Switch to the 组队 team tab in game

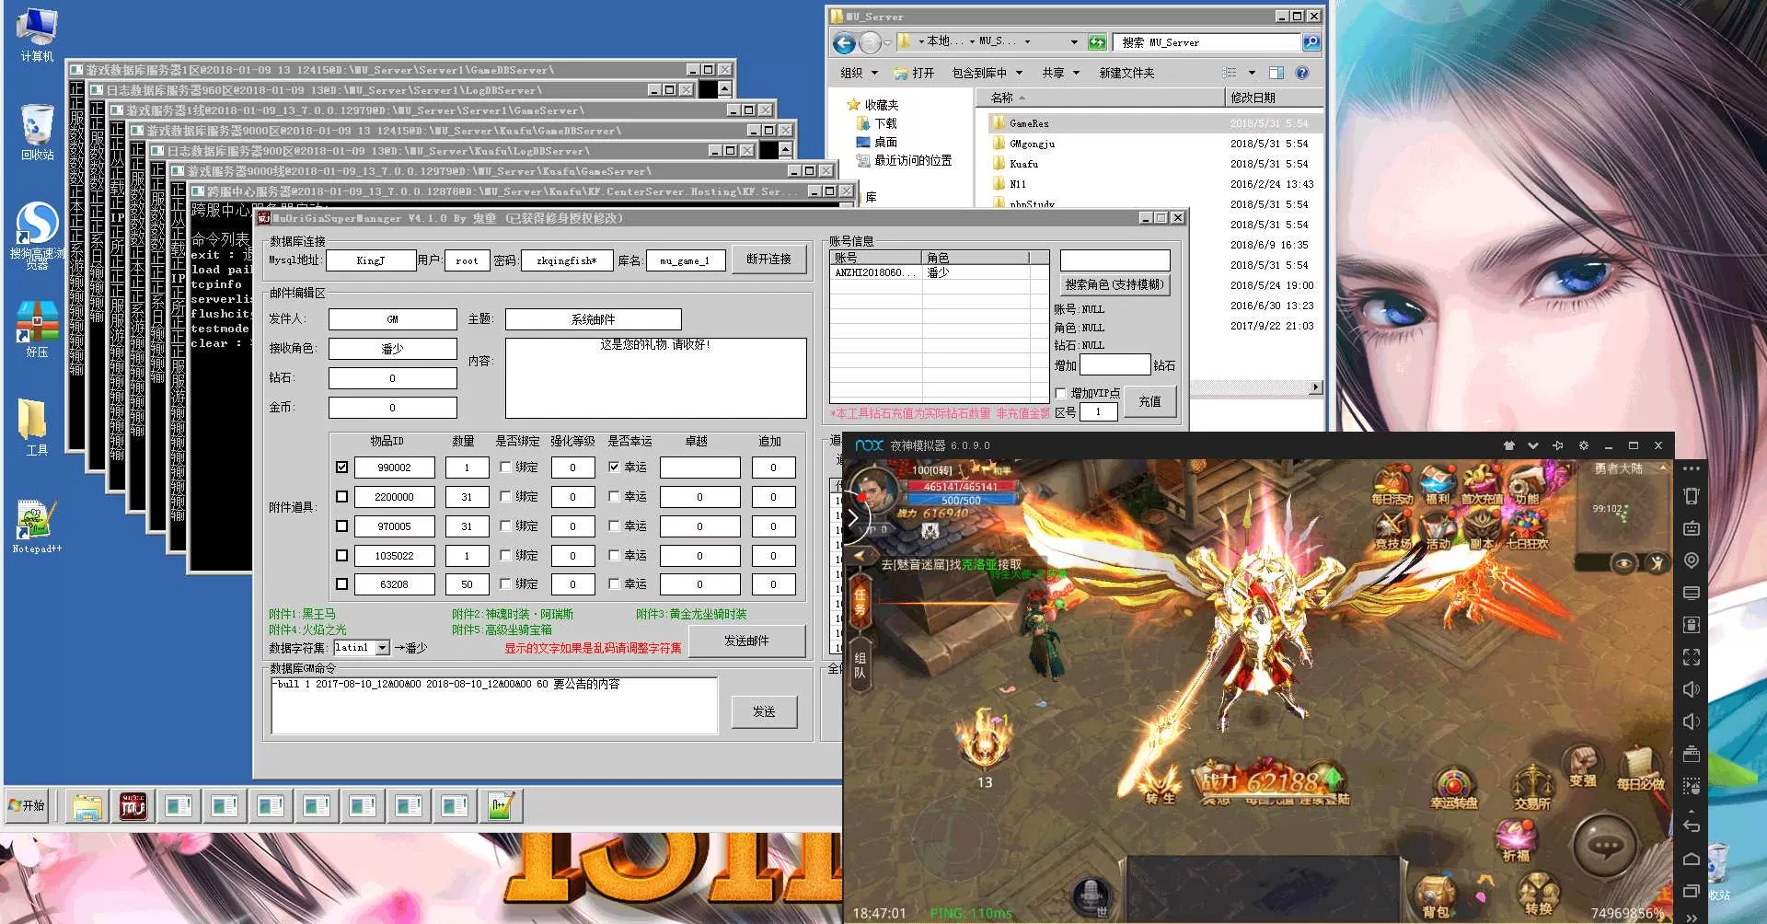pyautogui.click(x=860, y=665)
